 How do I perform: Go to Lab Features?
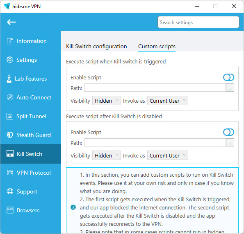(x=31, y=79)
